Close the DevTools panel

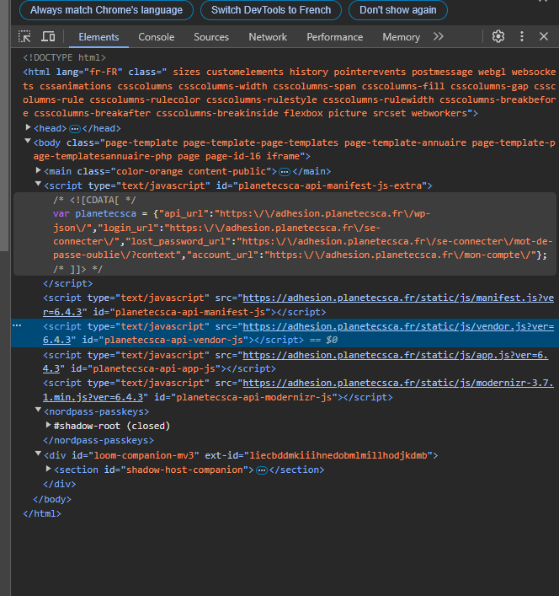tap(544, 36)
